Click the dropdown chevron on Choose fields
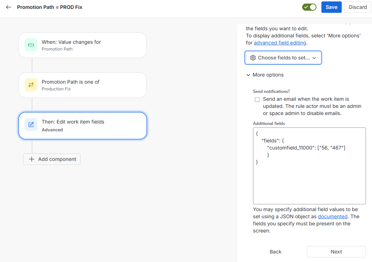This screenshot has width=372, height=262. click(x=314, y=58)
